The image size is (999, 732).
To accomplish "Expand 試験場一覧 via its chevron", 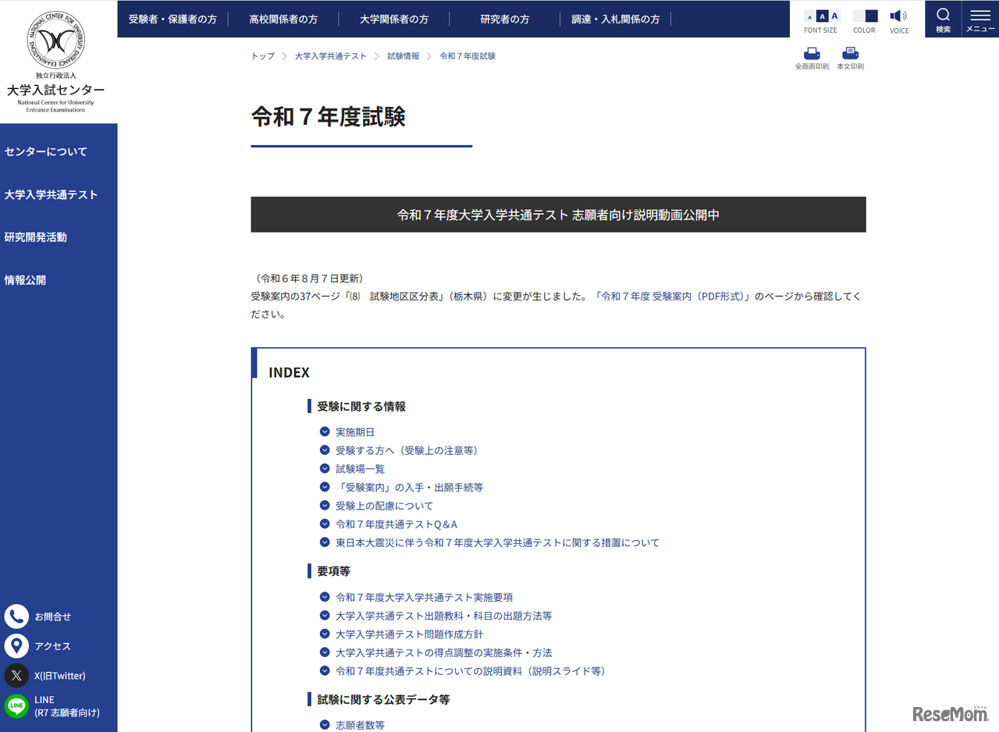I will [325, 468].
